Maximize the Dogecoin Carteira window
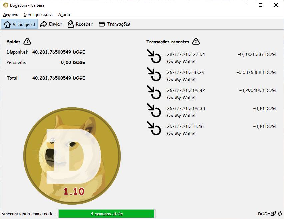The image size is (284, 219). pyautogui.click(x=260, y=5)
